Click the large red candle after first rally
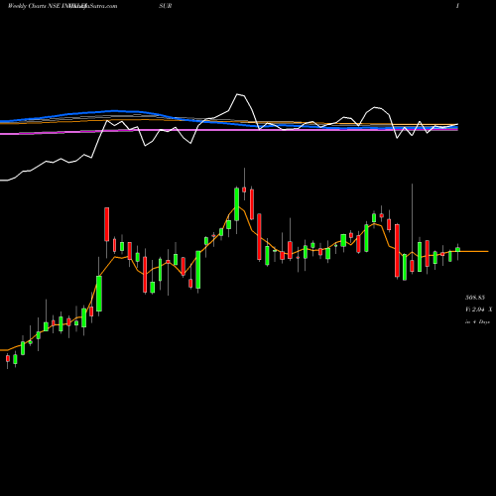 (x=107, y=224)
